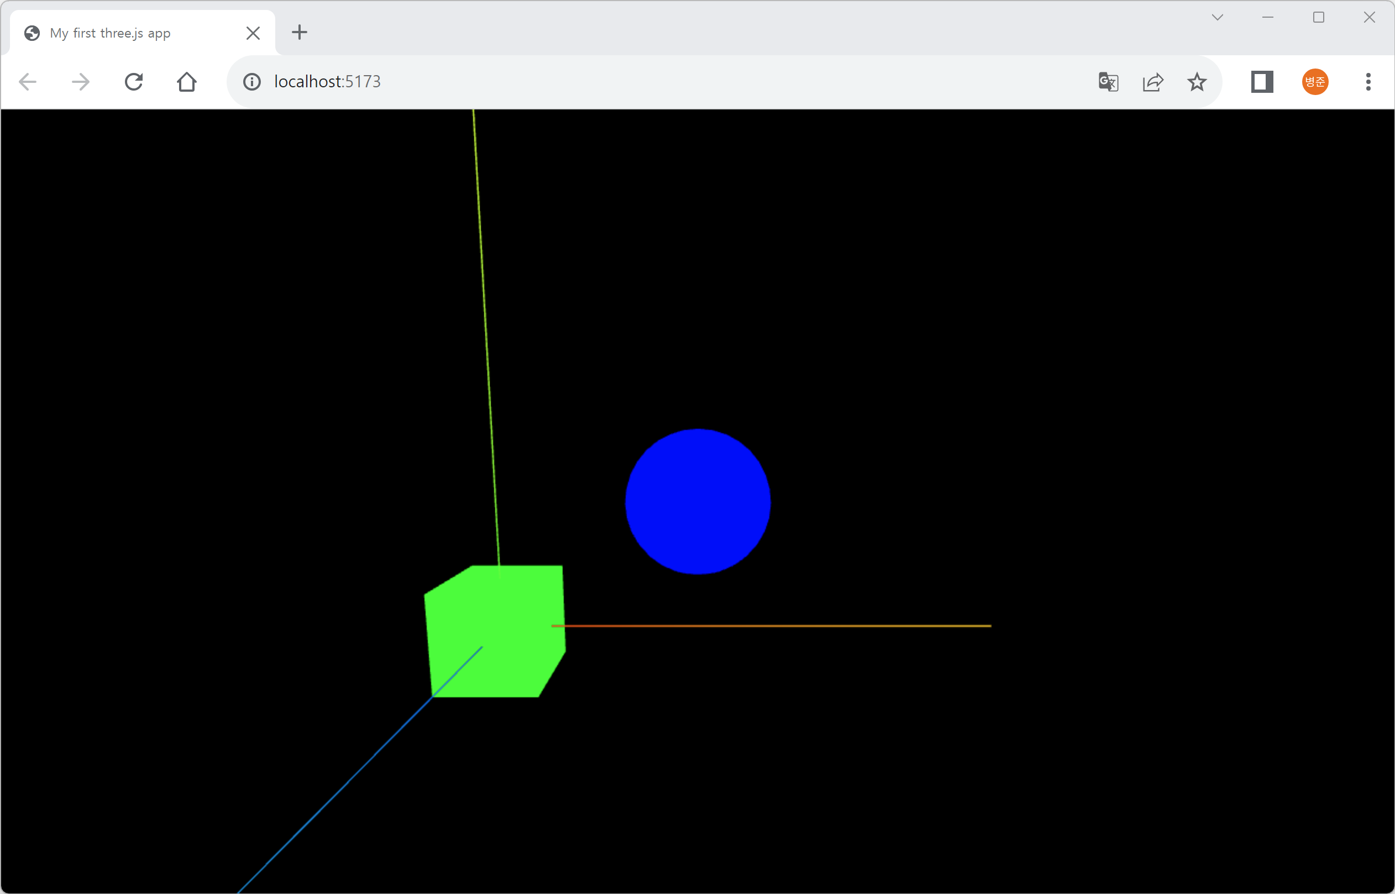
Task: Click the forward navigation arrow
Action: pyautogui.click(x=81, y=82)
